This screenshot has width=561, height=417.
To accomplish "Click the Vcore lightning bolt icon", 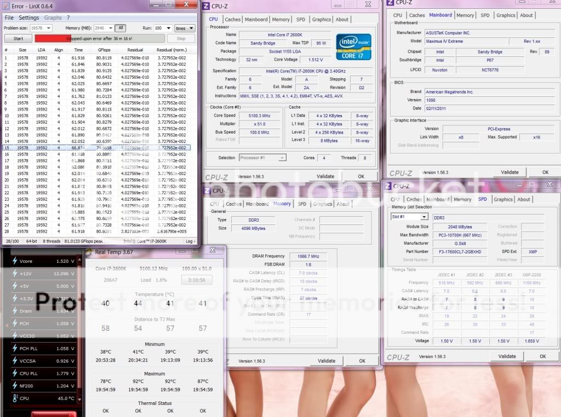I will (x=15, y=262).
